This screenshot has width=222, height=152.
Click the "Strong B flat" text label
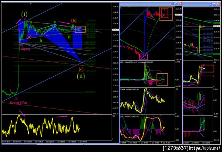pos(18,103)
